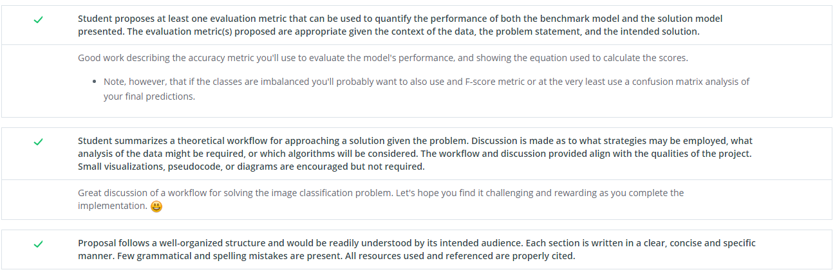Select 'confusion matrix analysis' phrase in the note
This screenshot has width=835, height=272.
click(684, 82)
